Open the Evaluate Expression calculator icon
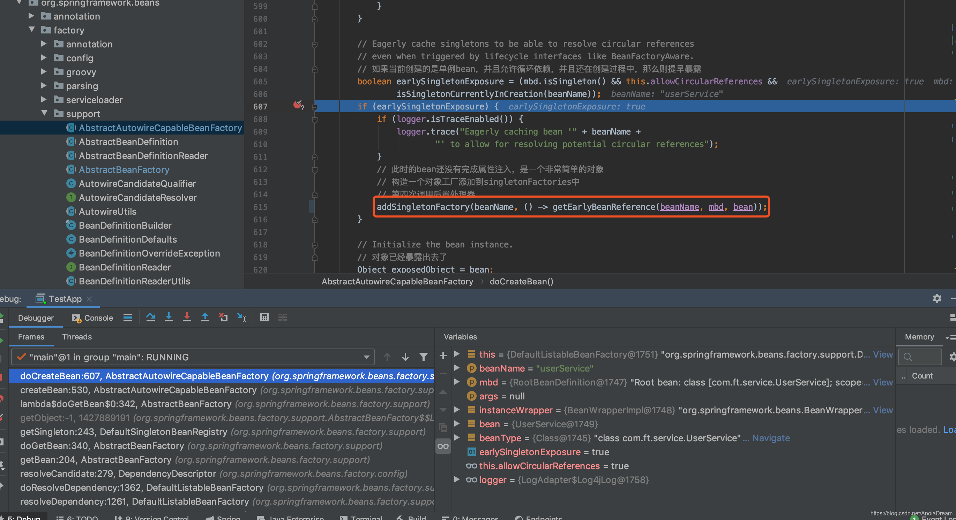Viewport: 956px width, 520px height. click(264, 317)
